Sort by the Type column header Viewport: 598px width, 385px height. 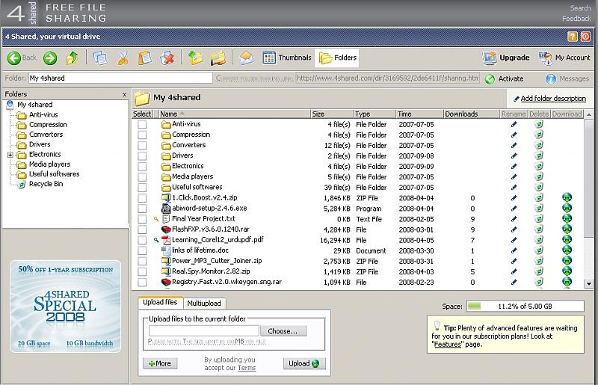click(374, 114)
